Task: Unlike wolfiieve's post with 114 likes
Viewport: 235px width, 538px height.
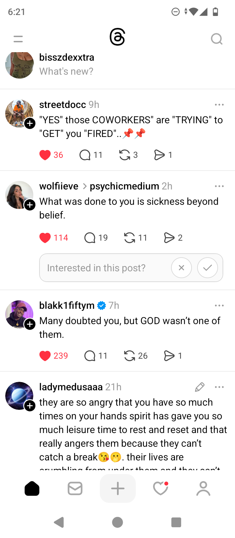Action: tap(45, 238)
